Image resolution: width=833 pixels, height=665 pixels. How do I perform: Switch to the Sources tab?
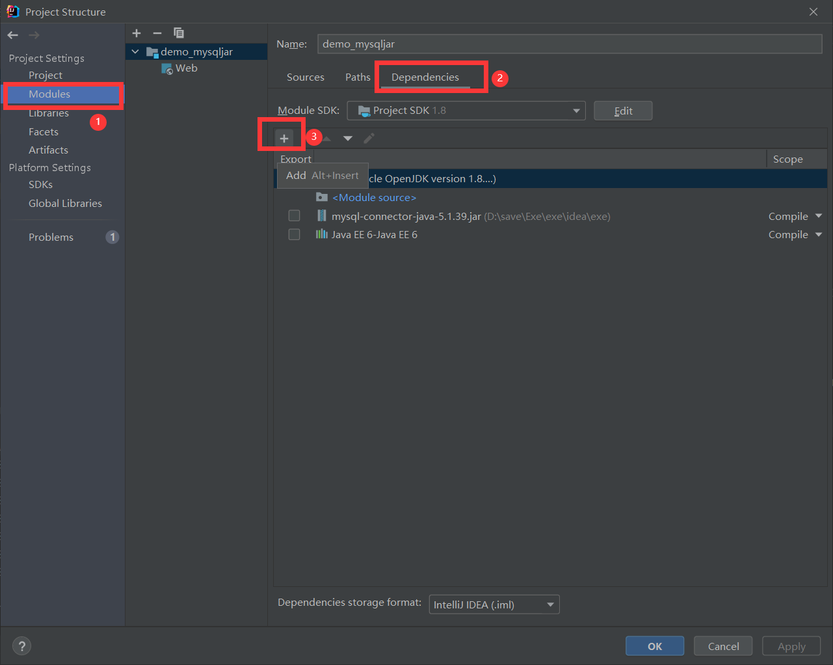[306, 77]
